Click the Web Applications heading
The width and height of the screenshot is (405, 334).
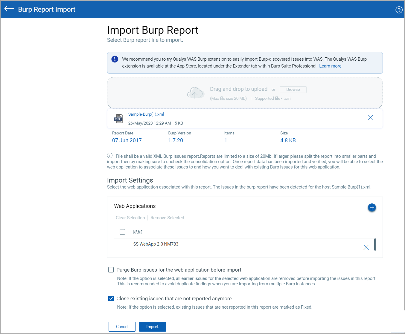click(x=135, y=206)
